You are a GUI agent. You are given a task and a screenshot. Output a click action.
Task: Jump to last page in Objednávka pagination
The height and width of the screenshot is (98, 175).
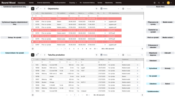point(90,49)
